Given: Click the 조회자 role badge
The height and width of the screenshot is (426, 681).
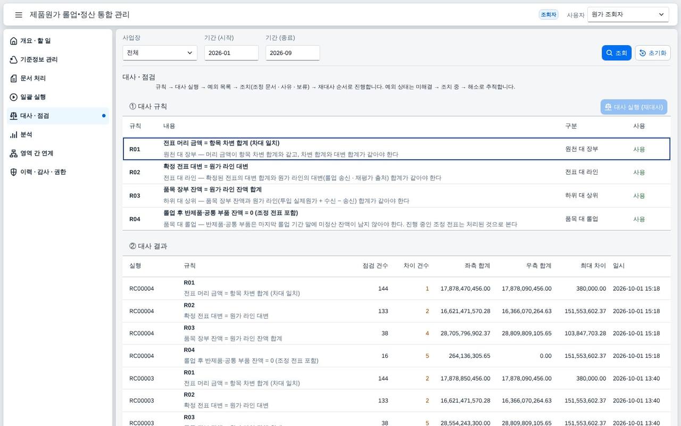Looking at the screenshot, I should (549, 15).
